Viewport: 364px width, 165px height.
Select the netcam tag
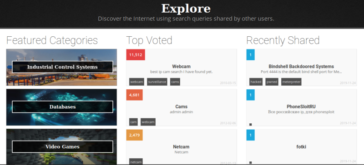click(136, 162)
